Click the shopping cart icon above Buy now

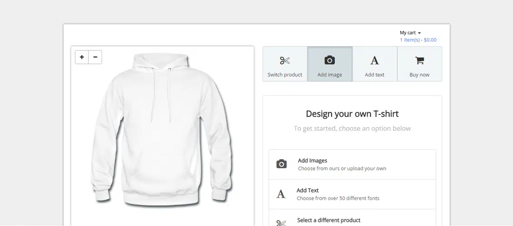pyautogui.click(x=419, y=61)
